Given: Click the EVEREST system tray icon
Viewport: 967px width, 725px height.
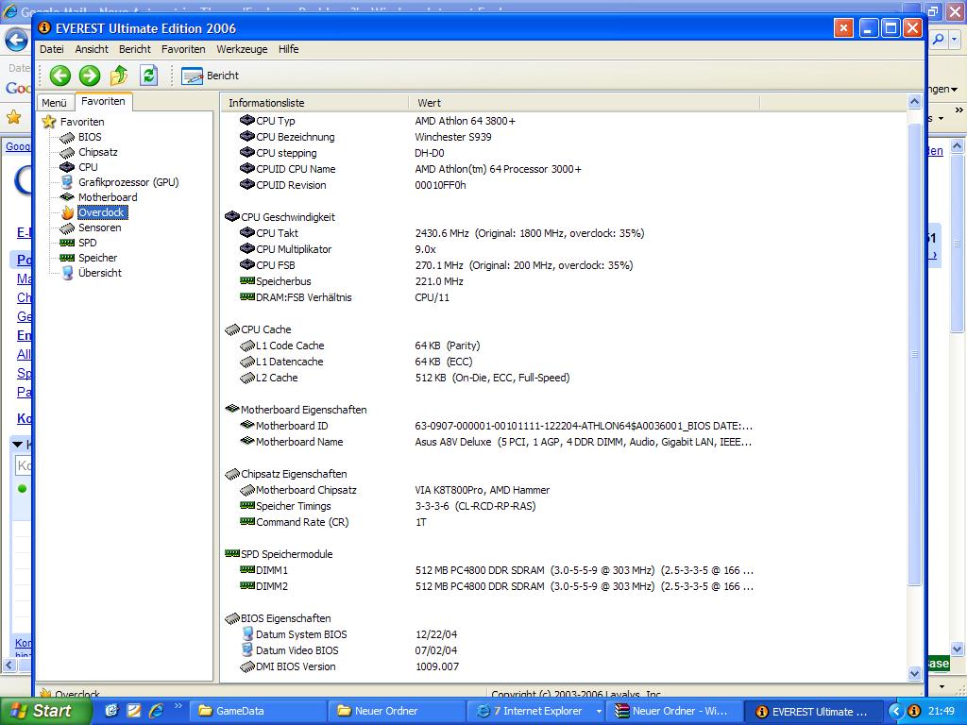Looking at the screenshot, I should tap(914, 711).
